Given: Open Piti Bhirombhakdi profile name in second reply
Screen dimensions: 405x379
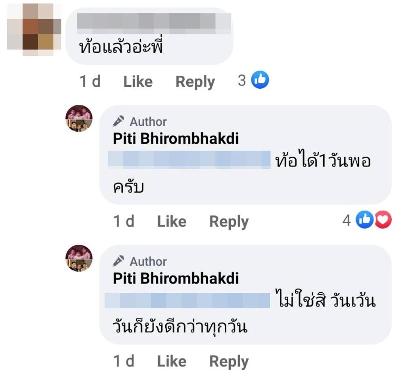Looking at the screenshot, I should [176, 278].
